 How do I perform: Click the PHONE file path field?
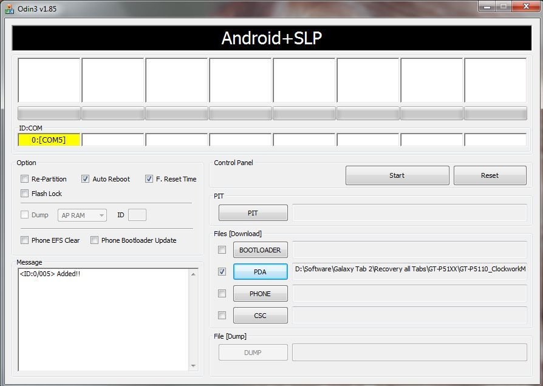pos(409,294)
